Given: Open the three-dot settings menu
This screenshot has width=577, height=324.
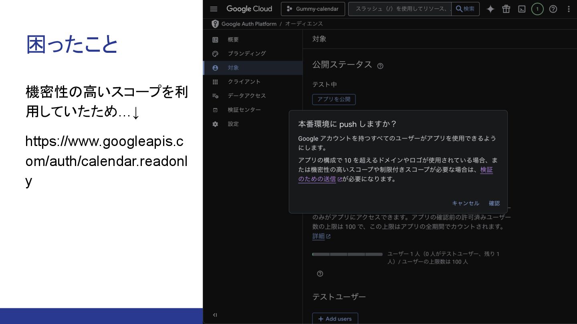Looking at the screenshot, I should click(x=569, y=9).
